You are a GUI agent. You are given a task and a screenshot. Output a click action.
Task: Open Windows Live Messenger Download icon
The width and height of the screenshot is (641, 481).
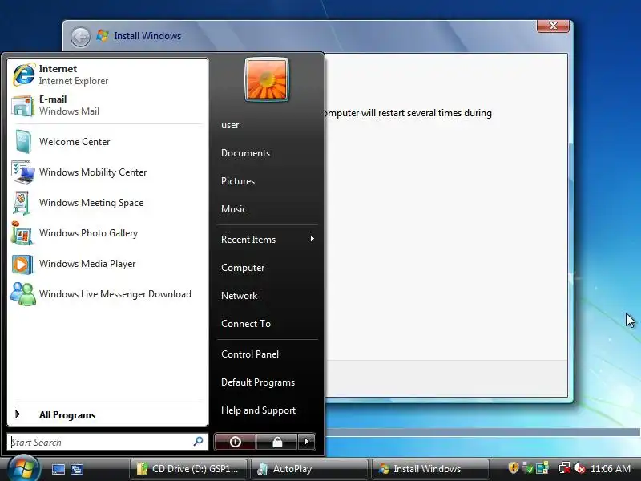tap(23, 293)
